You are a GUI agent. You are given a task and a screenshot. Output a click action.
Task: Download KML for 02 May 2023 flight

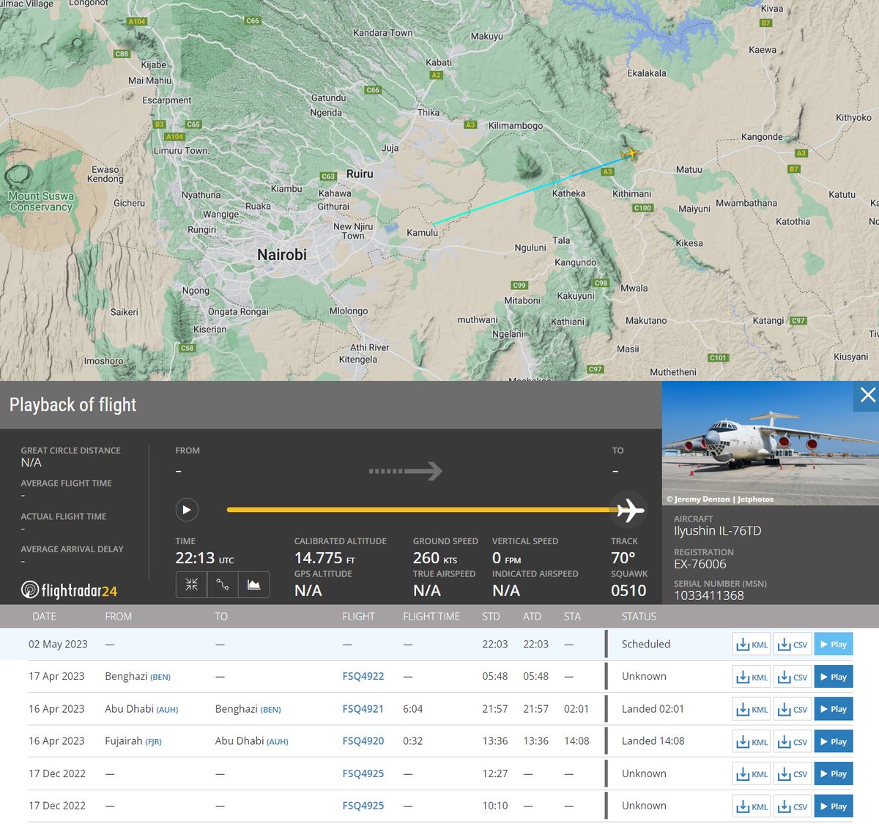[x=752, y=645]
